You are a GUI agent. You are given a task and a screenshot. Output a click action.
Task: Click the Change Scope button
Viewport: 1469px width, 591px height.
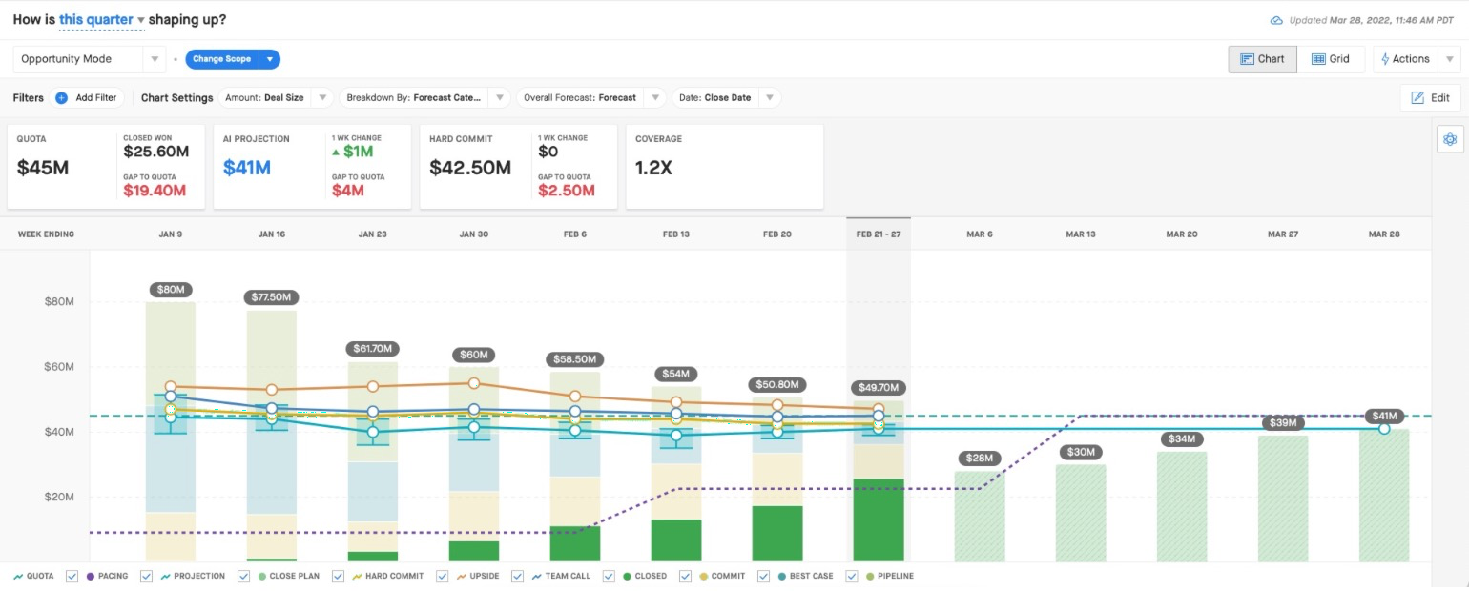222,59
